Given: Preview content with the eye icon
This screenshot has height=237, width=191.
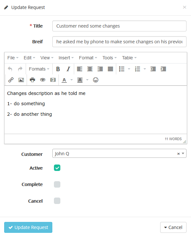Looking at the screenshot, I should click(43, 80).
